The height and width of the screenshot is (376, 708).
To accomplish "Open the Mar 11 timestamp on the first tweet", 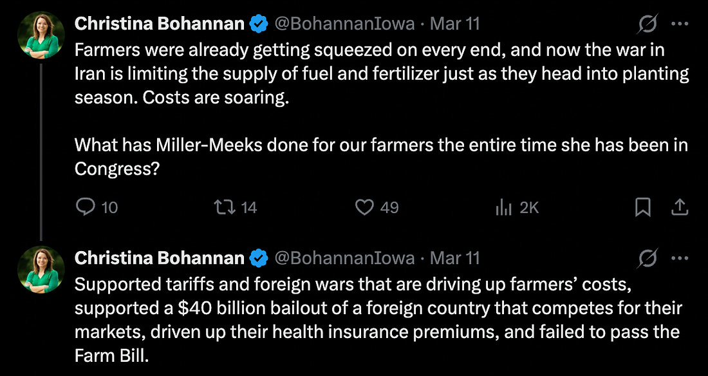I will coord(454,24).
